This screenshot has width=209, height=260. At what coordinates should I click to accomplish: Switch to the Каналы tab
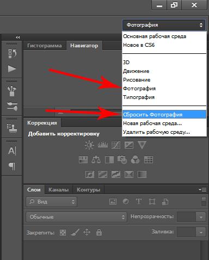click(58, 190)
